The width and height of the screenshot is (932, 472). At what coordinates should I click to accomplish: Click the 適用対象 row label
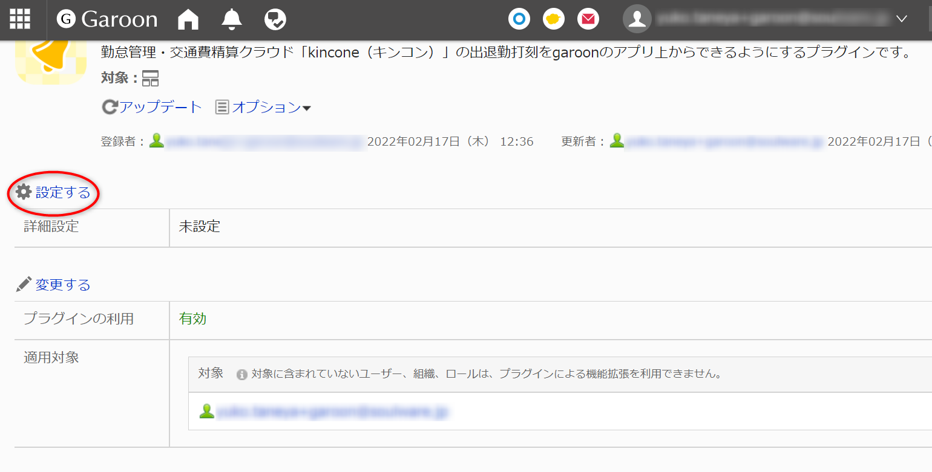(x=51, y=358)
